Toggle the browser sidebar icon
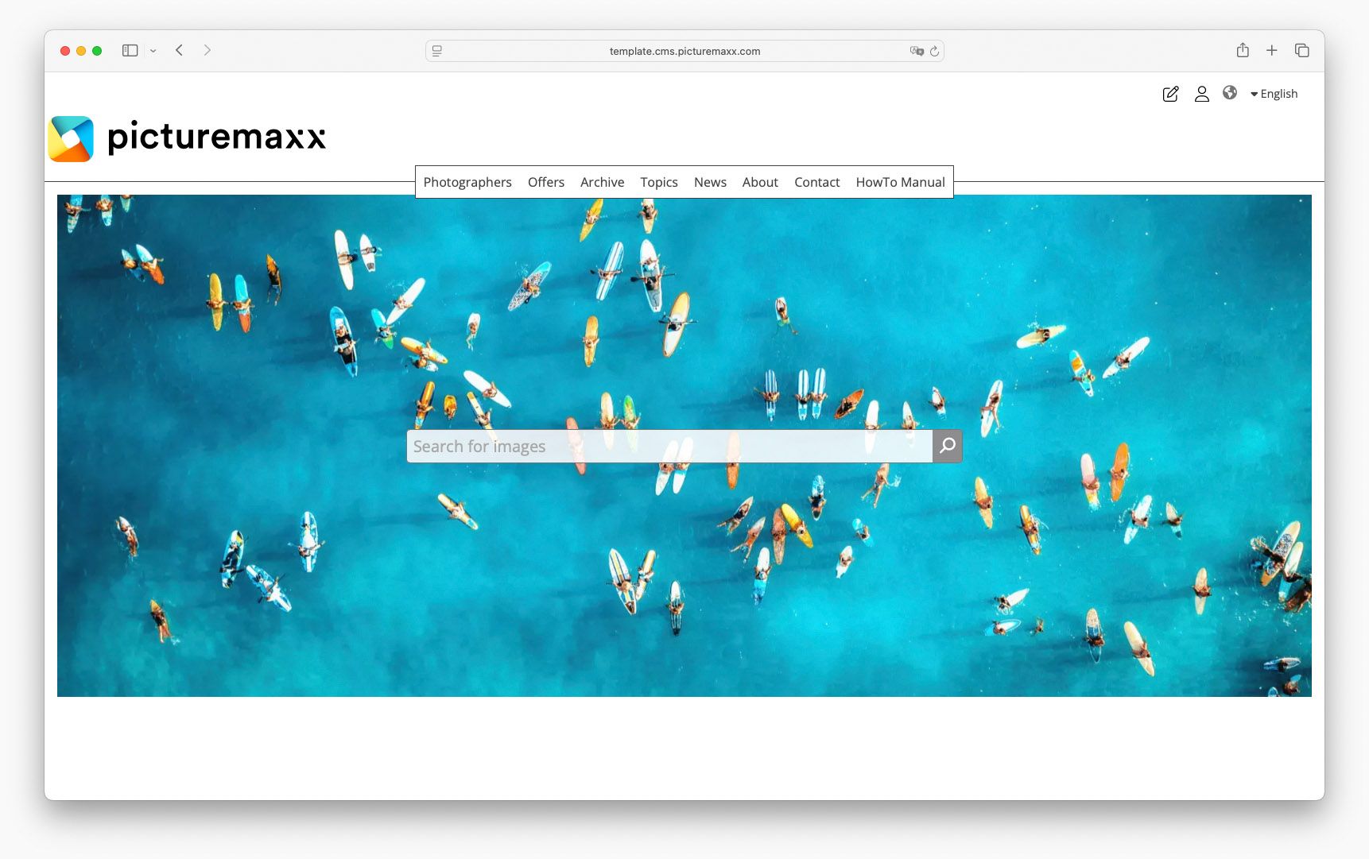Image resolution: width=1369 pixels, height=859 pixels. coord(130,50)
